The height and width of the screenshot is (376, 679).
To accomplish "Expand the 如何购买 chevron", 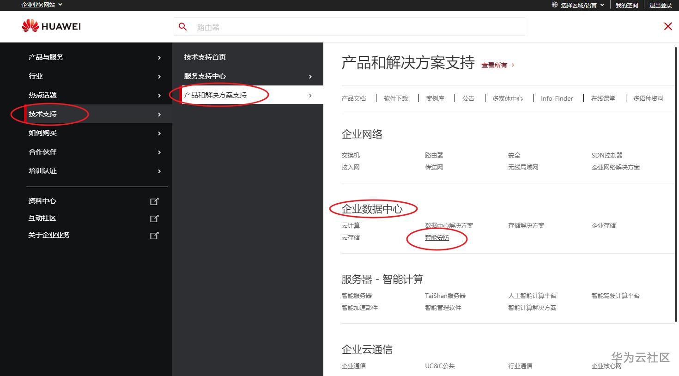I will click(x=159, y=133).
